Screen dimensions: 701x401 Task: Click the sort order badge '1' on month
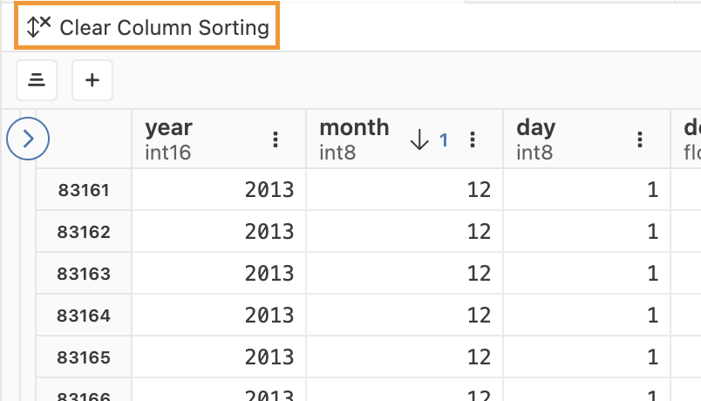pos(443,139)
